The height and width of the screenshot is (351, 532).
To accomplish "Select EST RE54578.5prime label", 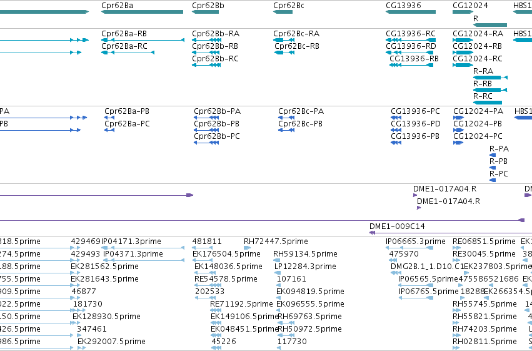I will coord(226,279).
